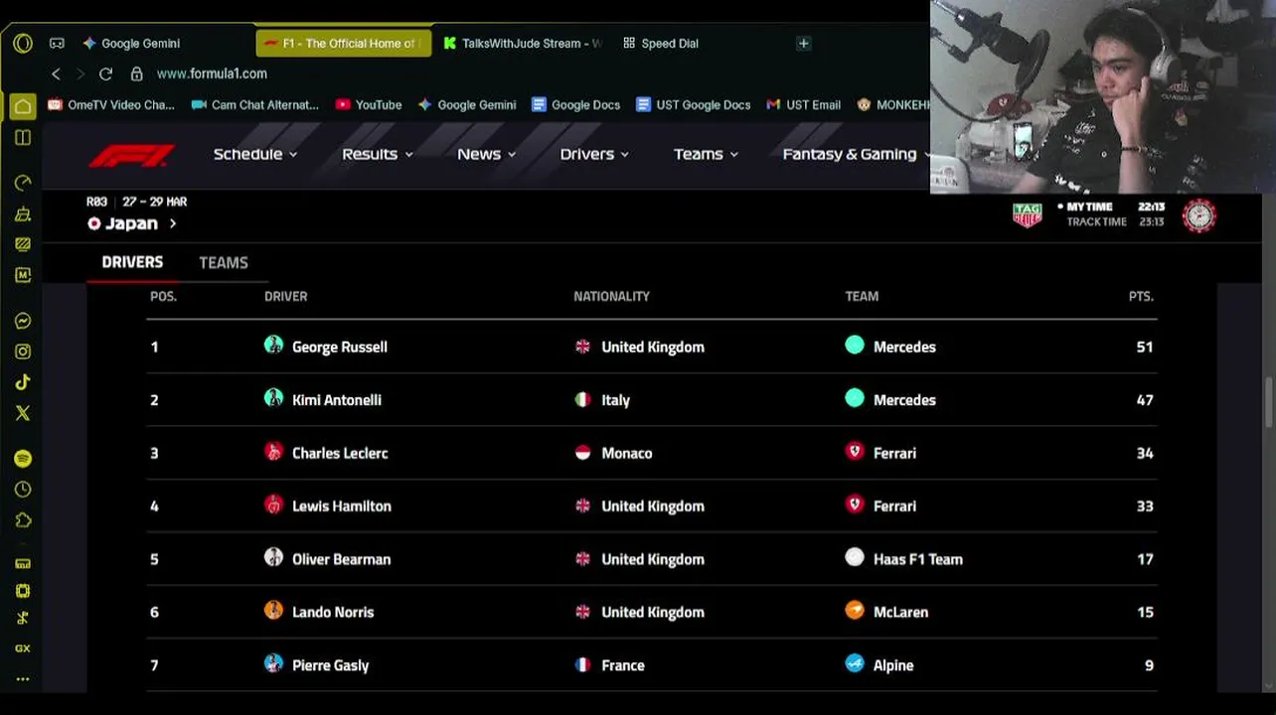Viewport: 1276px width, 715px height.
Task: Open Extensions cube icon in sidebar
Action: coord(23,520)
